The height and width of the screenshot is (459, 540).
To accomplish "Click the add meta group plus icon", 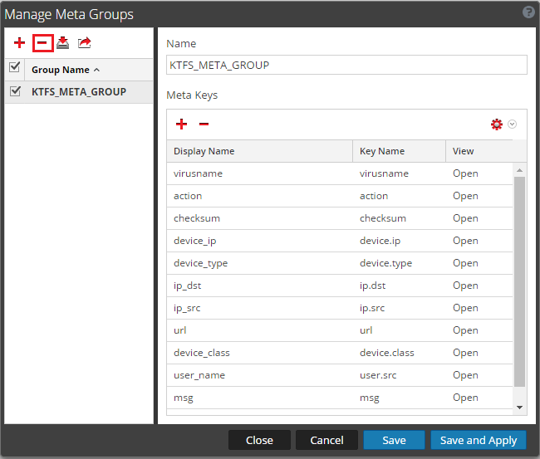I will point(20,42).
